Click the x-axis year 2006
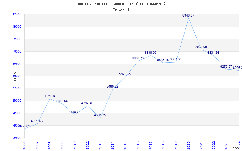Viewport: 242px width, 151px height. coord(24,146)
